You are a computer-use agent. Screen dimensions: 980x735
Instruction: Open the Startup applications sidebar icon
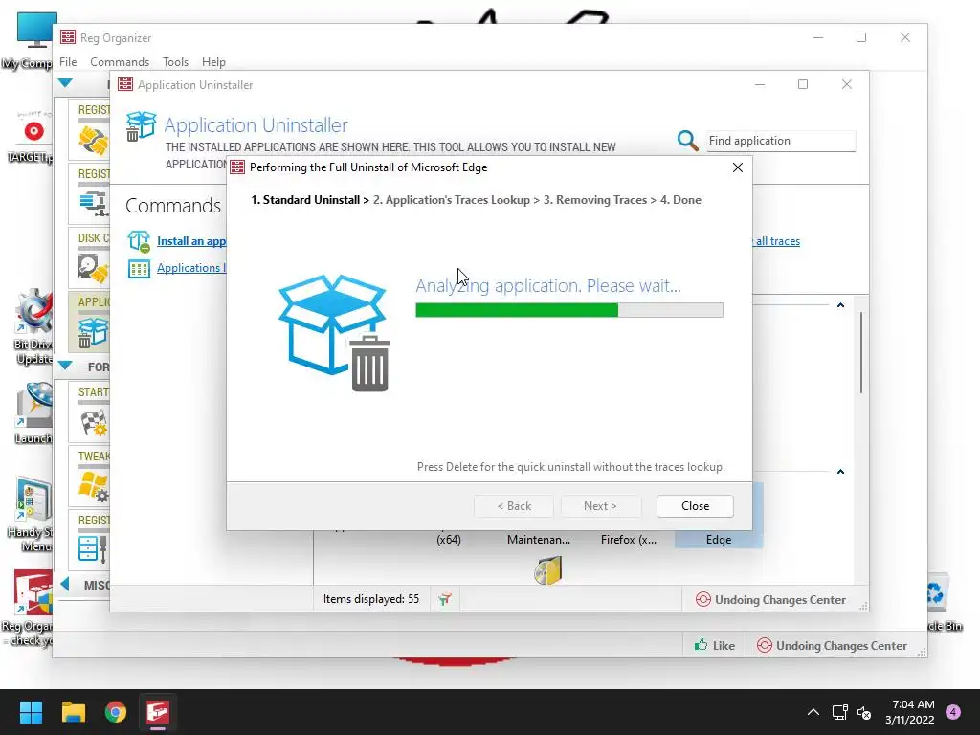click(94, 422)
